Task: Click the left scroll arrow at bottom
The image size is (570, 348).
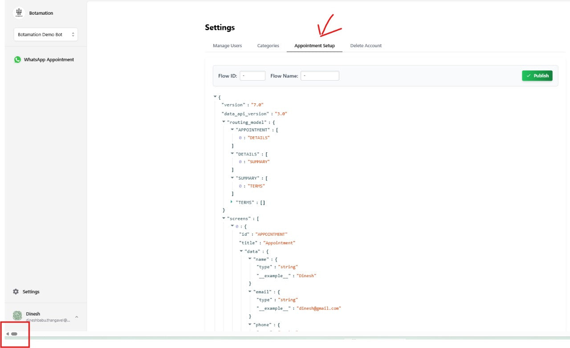Action: (x=8, y=334)
